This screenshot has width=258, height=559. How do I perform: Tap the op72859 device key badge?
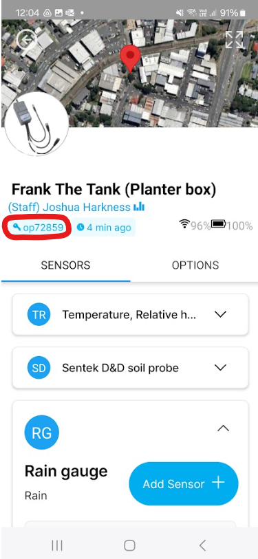[x=38, y=228]
